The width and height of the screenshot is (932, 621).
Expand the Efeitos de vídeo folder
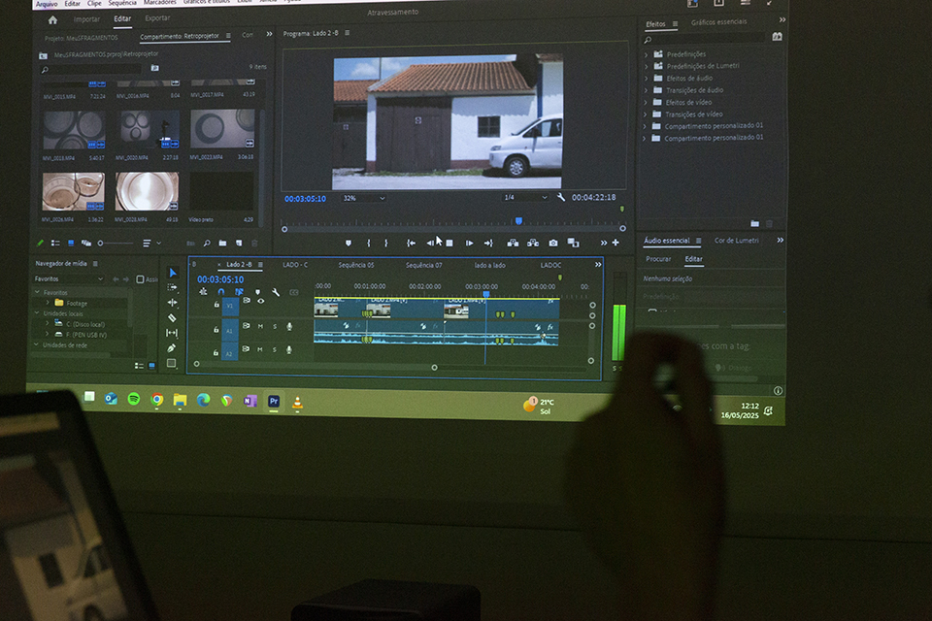coord(646,102)
